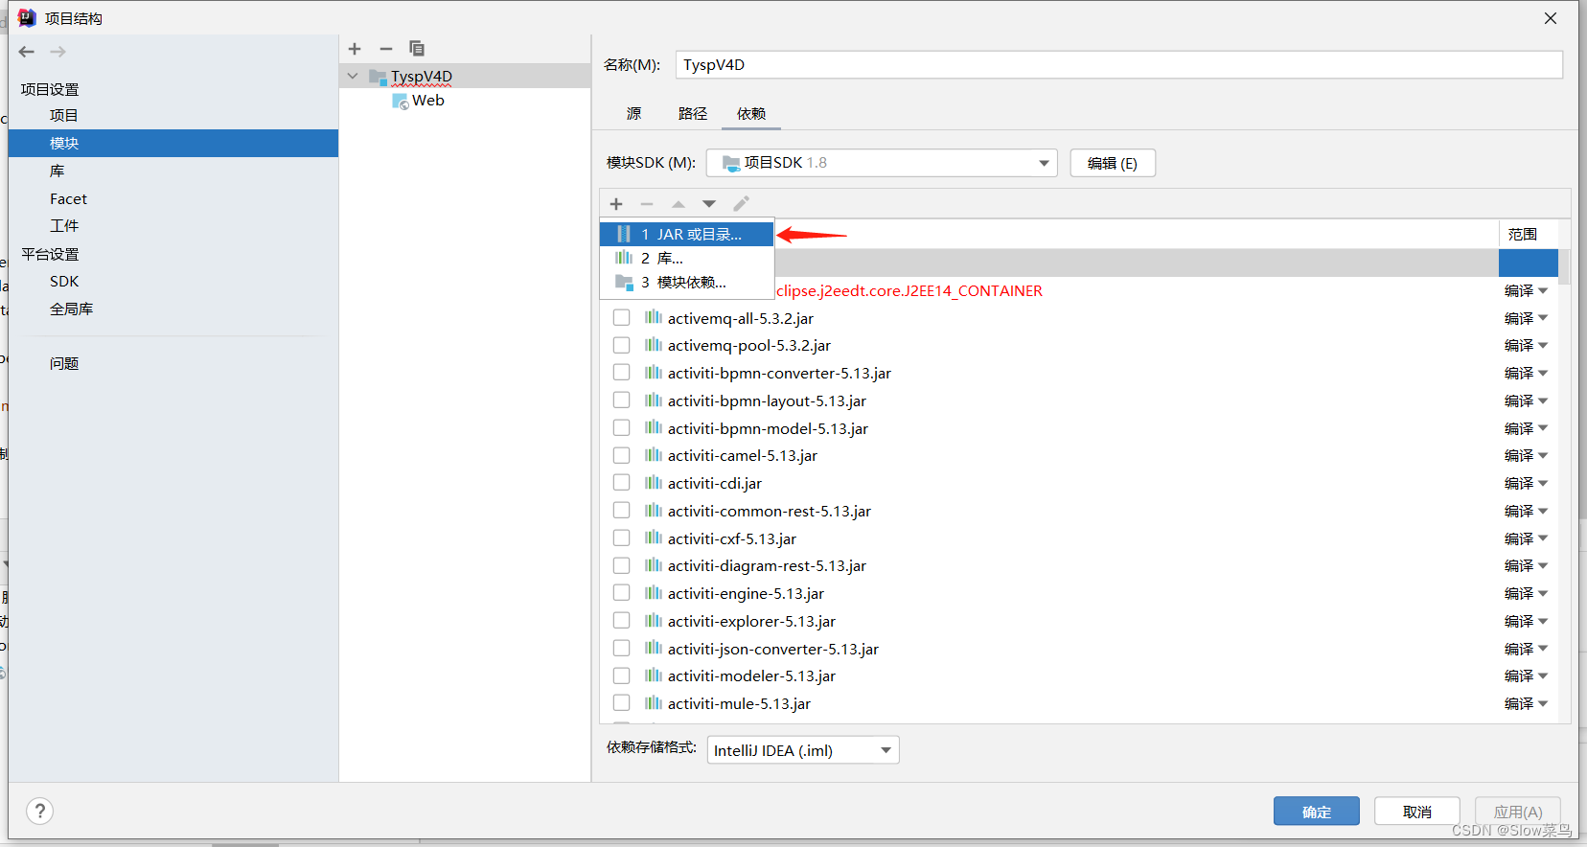Viewport: 1587px width, 847px height.
Task: Click the 编辑 (E) SDK button
Action: pos(1113,163)
